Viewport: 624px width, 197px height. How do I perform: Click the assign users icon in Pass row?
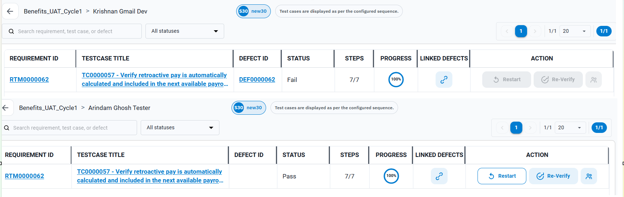pos(589,176)
